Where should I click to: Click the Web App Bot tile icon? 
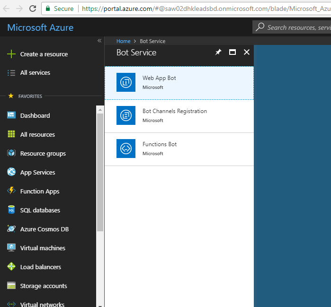click(x=126, y=82)
